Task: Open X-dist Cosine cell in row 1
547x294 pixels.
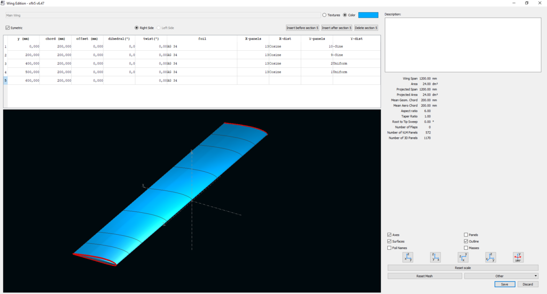Action: tap(285, 46)
